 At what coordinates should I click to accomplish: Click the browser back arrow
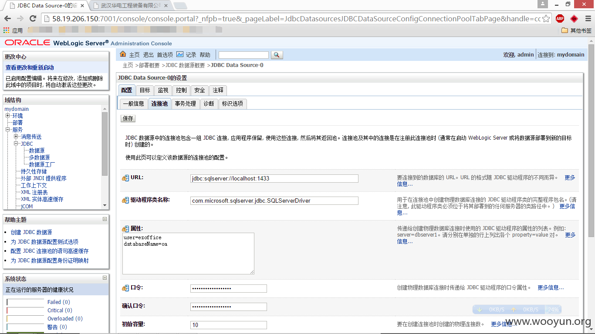tap(7, 19)
